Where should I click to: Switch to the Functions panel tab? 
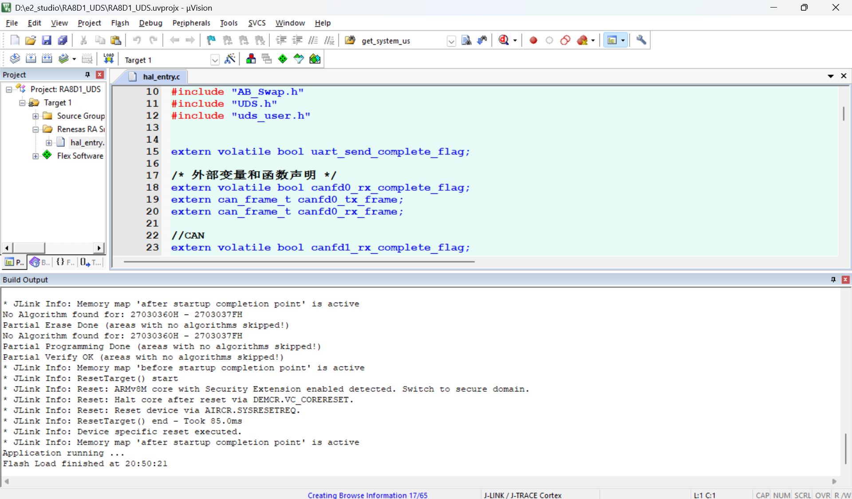coord(65,262)
